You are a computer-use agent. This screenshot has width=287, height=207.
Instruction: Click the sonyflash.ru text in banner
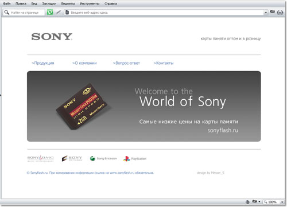(223, 130)
